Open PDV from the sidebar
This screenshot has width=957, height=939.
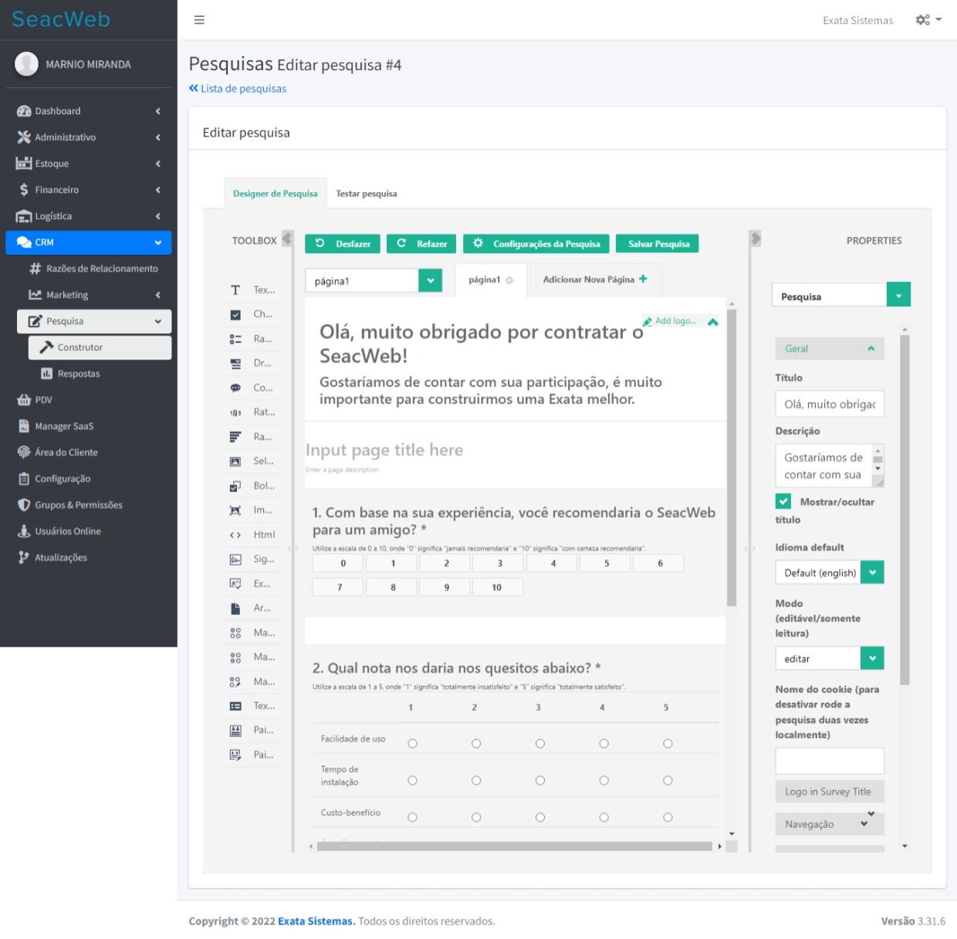(89, 400)
